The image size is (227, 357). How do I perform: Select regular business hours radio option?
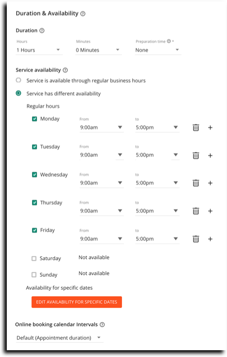[x=18, y=80]
